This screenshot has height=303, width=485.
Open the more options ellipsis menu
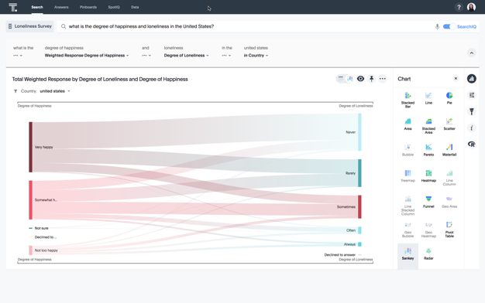click(382, 79)
